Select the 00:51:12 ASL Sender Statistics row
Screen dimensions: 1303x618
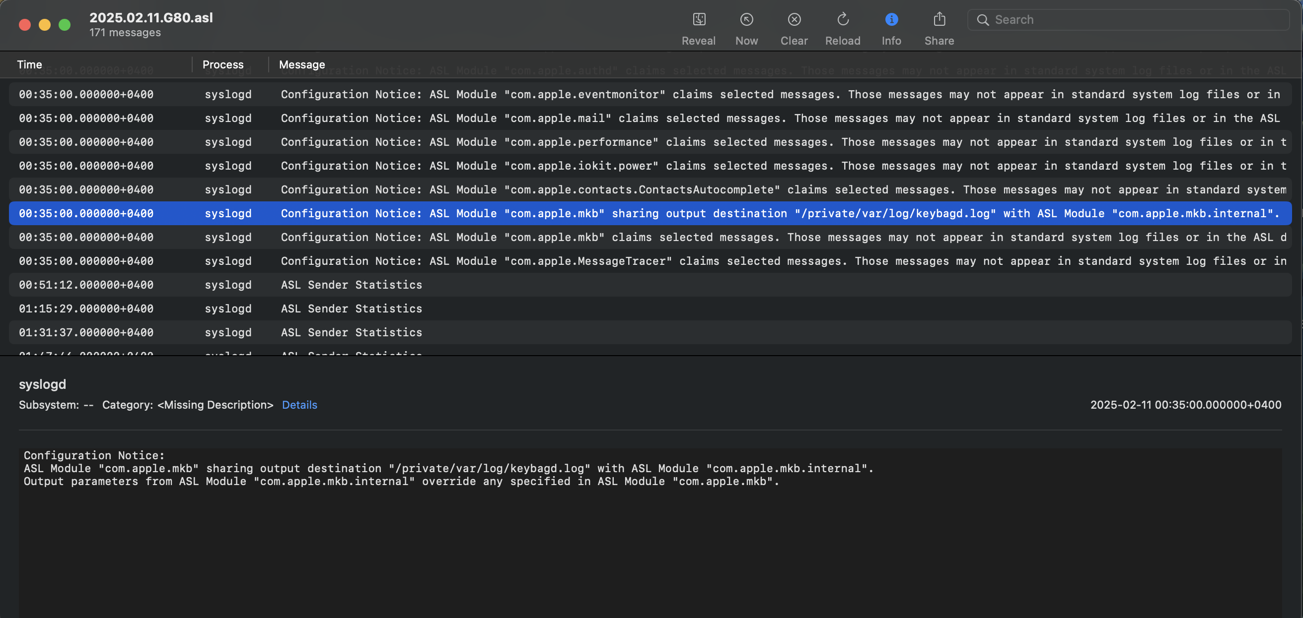click(650, 285)
